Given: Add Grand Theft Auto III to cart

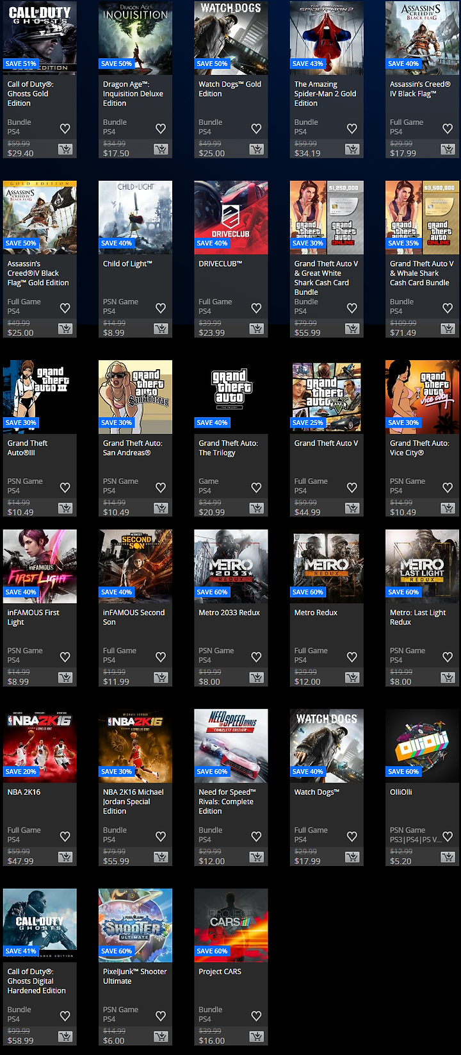Looking at the screenshot, I should [x=65, y=508].
